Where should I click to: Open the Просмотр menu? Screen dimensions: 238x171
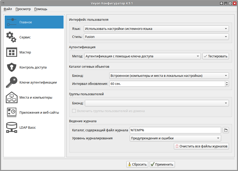pyautogui.click(x=23, y=9)
